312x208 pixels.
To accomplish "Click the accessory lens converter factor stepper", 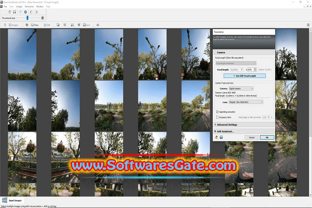I will [x=268, y=117].
